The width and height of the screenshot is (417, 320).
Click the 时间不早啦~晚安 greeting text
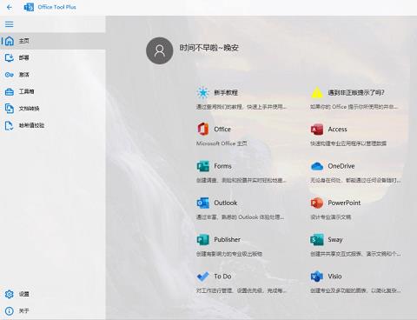[x=209, y=48]
